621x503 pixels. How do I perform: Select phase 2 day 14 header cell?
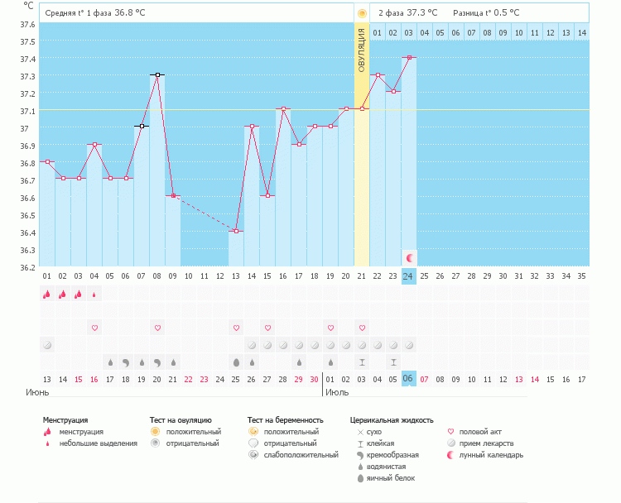582,32
